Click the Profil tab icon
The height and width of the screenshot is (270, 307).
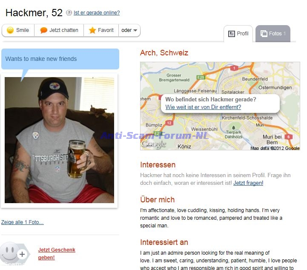tap(232, 34)
